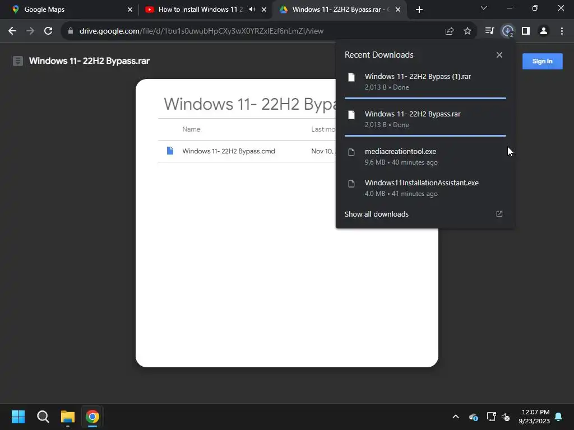The width and height of the screenshot is (574, 430).
Task: Click the address bar URL
Action: coord(201,31)
